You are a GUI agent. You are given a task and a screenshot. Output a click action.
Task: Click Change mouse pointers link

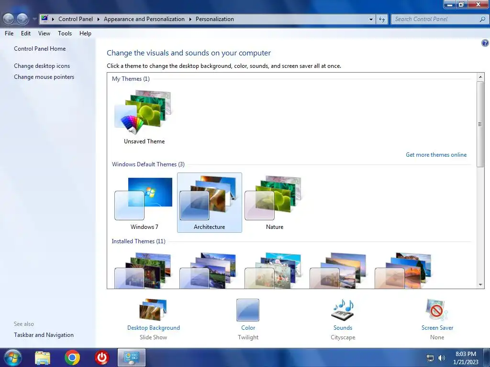(x=44, y=77)
